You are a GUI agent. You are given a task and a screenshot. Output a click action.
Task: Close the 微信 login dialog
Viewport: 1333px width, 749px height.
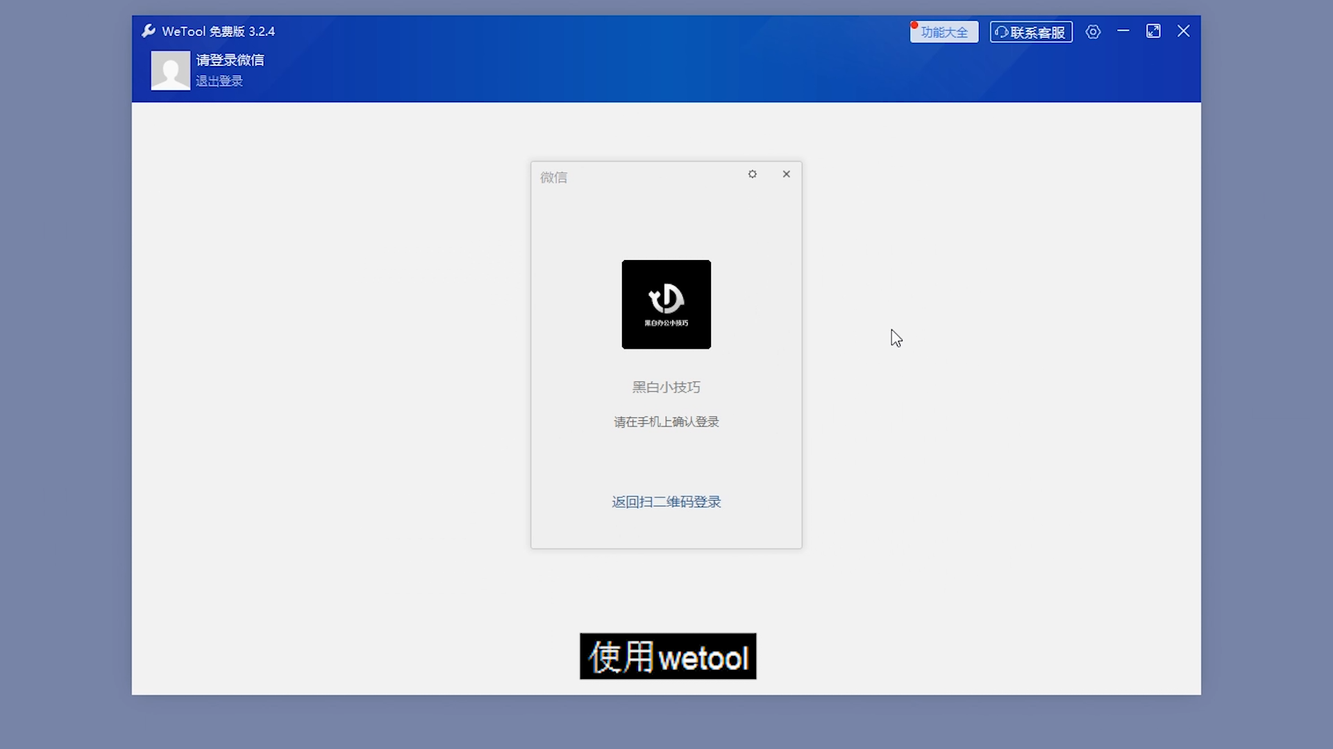787,174
